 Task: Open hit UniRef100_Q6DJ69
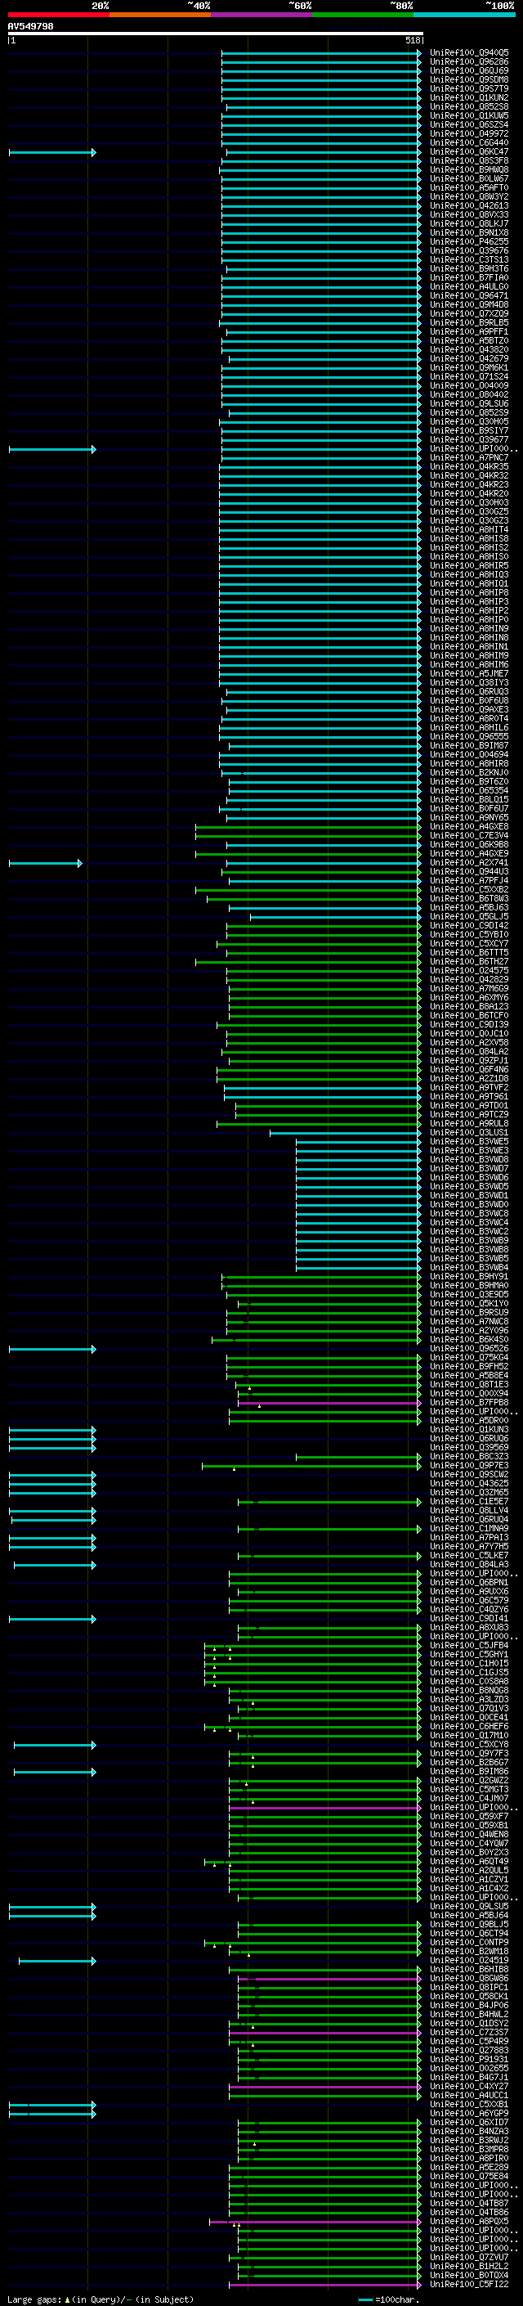point(469,70)
